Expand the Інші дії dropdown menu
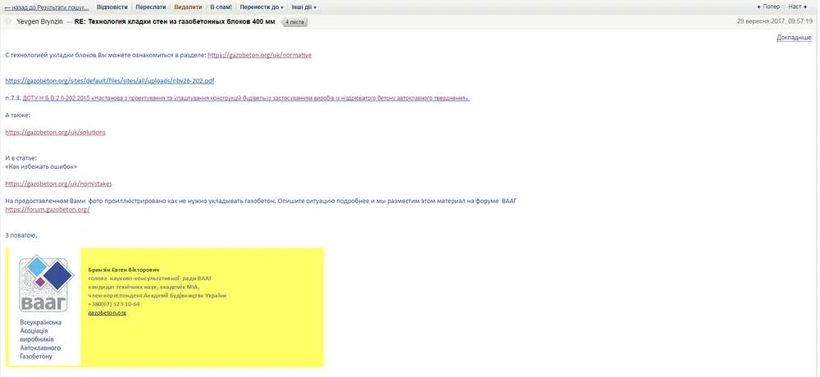This screenshot has height=377, width=820. click(x=303, y=7)
